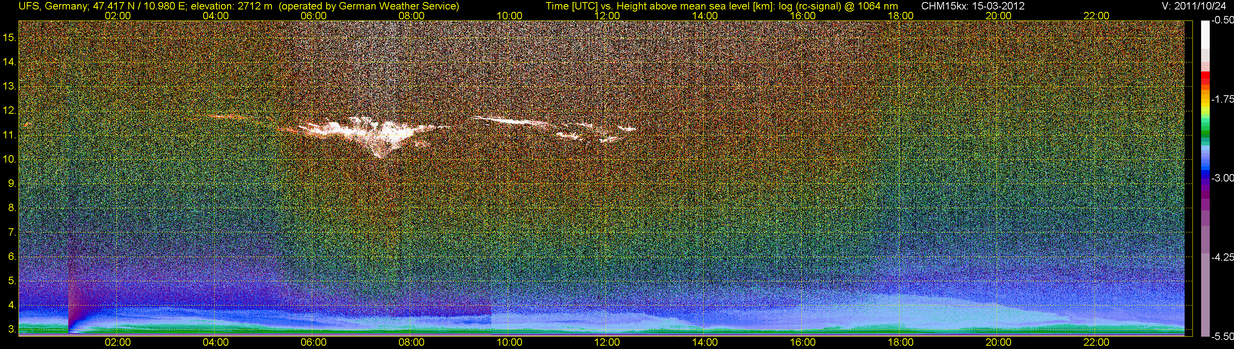
Task: Select the 10 km height axis label
Action: click(9, 159)
